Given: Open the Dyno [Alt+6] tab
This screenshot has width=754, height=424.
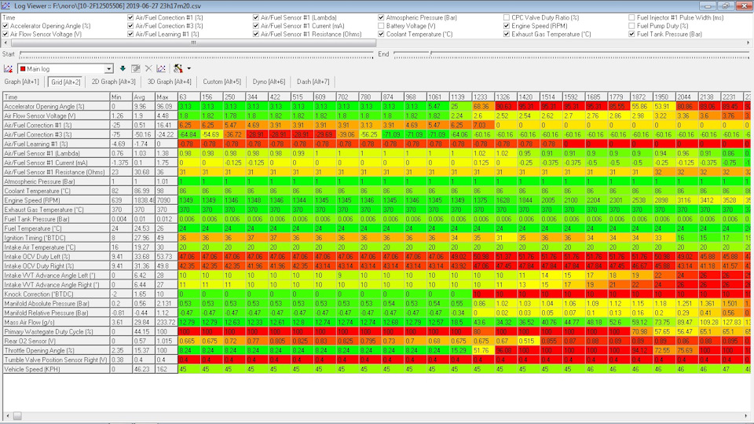Looking at the screenshot, I should (x=269, y=82).
